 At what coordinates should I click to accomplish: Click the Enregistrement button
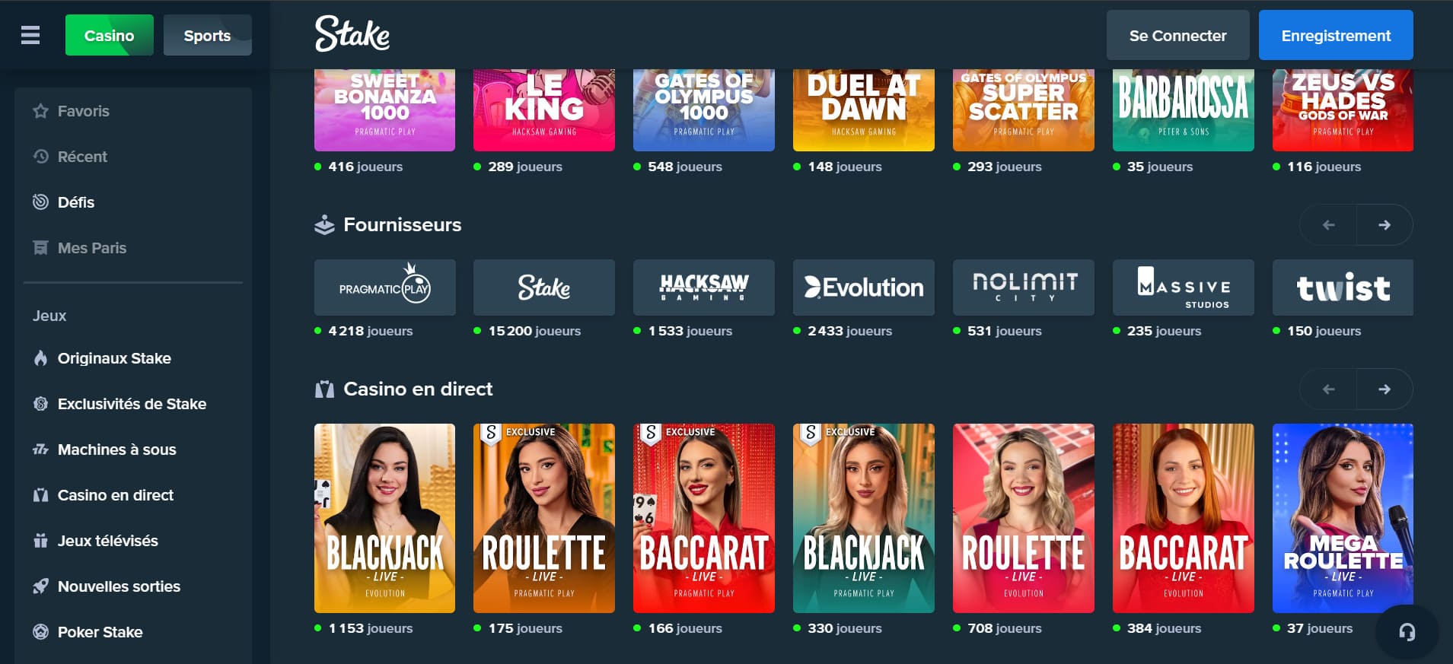coord(1336,35)
